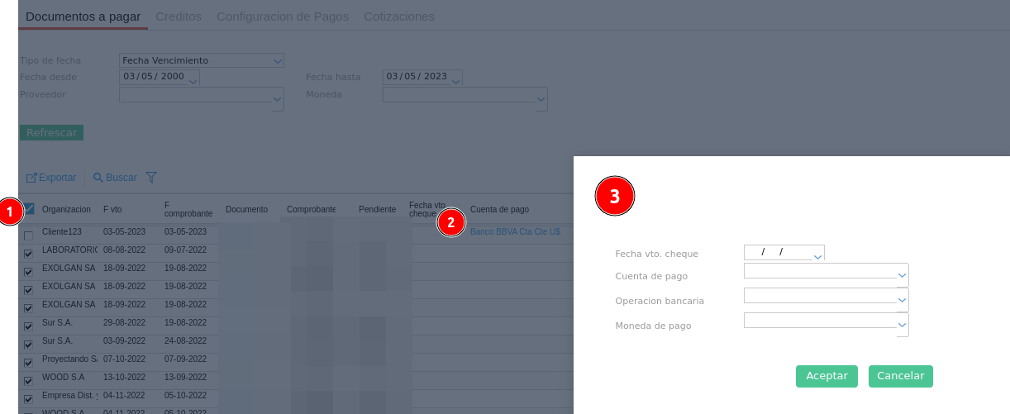Toggle checkbox for Sur S.A. dated 03-09-2022
This screenshot has height=414, width=1010.
coord(28,345)
